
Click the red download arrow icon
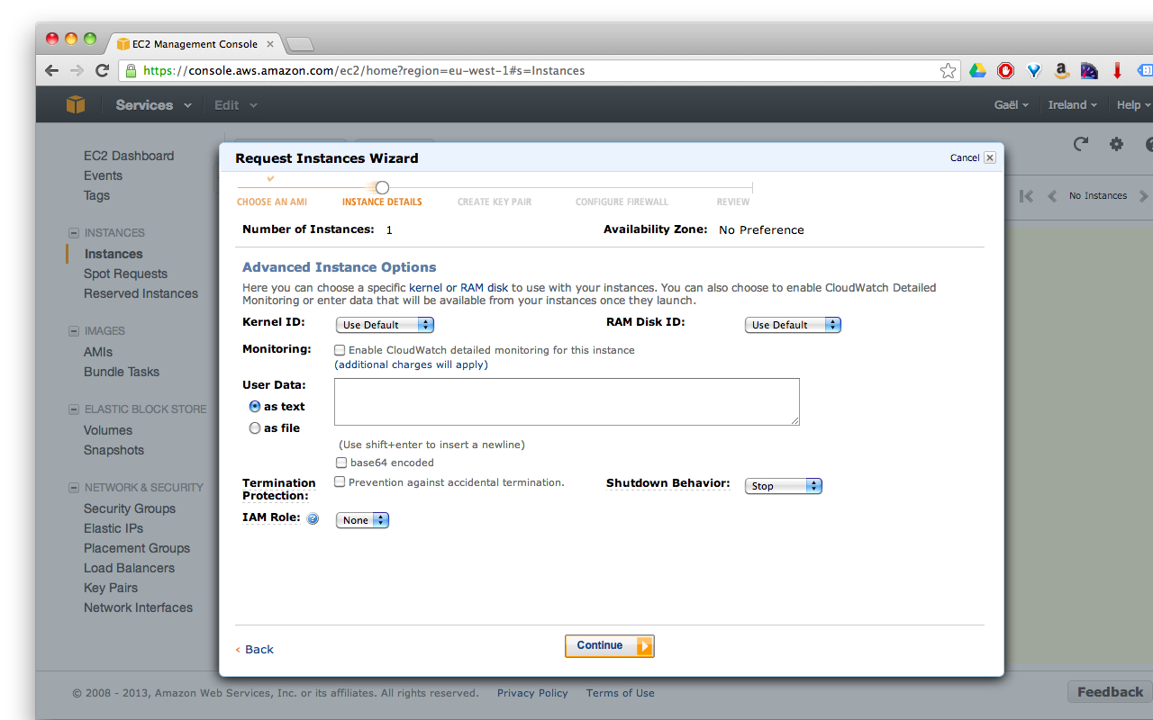[x=1116, y=69]
